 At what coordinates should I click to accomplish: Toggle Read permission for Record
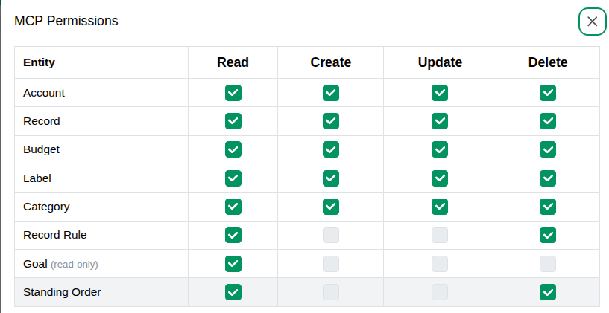pos(233,121)
